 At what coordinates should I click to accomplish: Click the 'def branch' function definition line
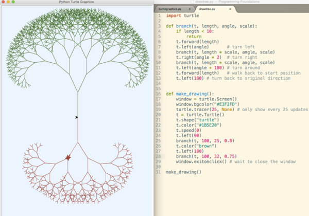pyautogui.click(x=210, y=26)
